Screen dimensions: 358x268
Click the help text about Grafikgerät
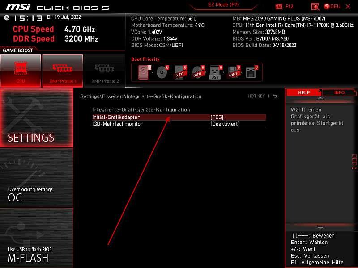coord(317,120)
